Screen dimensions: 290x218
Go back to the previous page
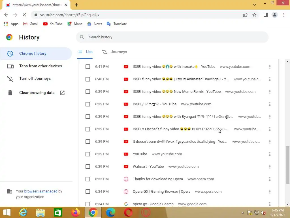tap(6, 15)
